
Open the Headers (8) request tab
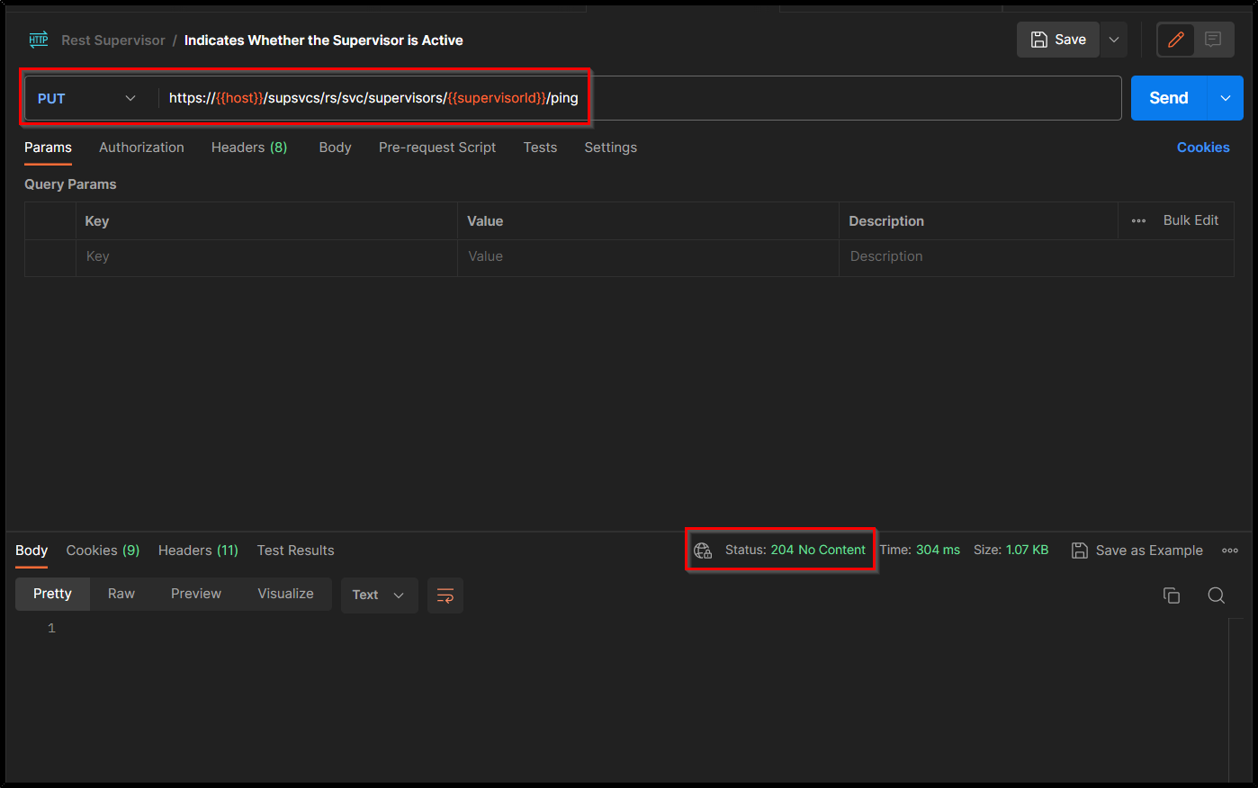pos(249,148)
